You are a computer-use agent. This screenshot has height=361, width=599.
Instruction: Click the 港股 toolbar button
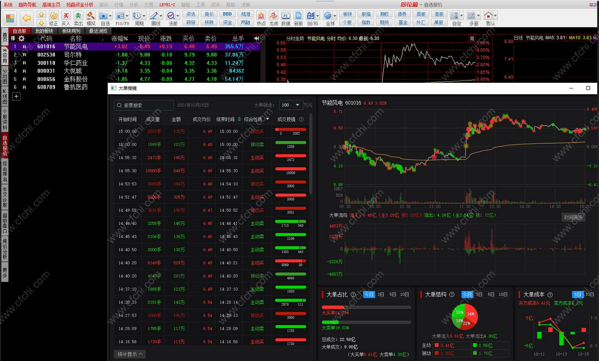pyautogui.click(x=438, y=14)
